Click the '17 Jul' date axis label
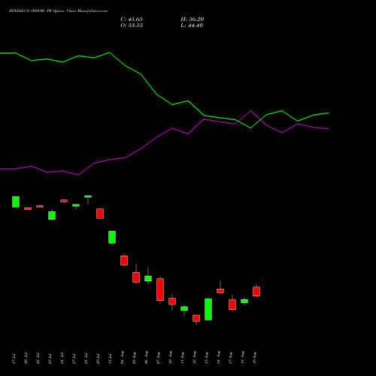The width and height of the screenshot is (376, 376). 14,359
